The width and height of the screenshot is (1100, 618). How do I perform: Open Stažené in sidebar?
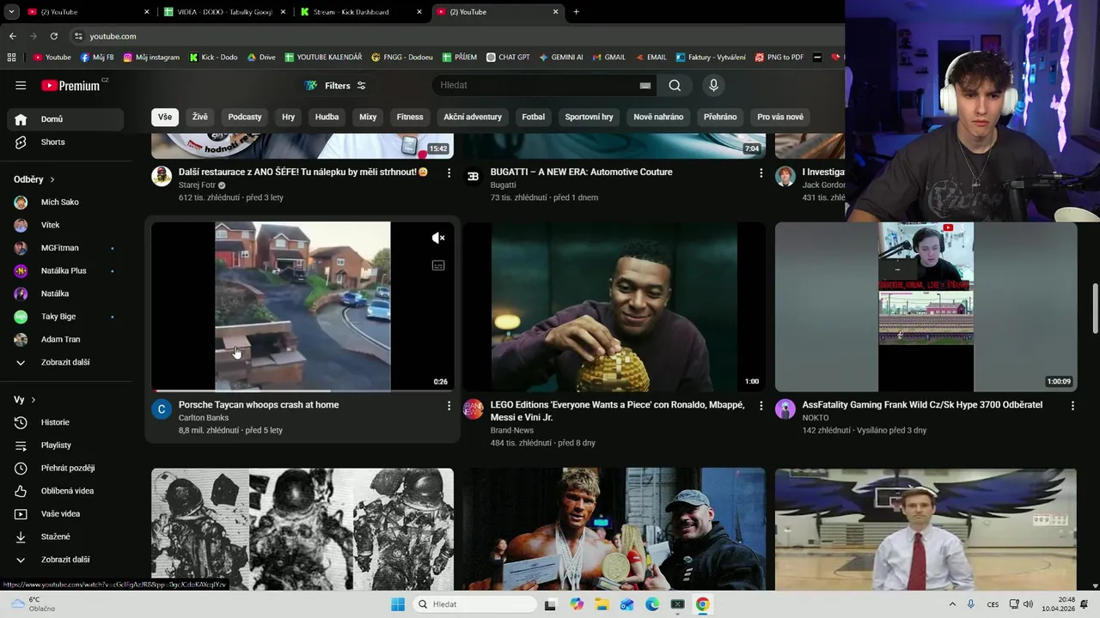(x=65, y=536)
